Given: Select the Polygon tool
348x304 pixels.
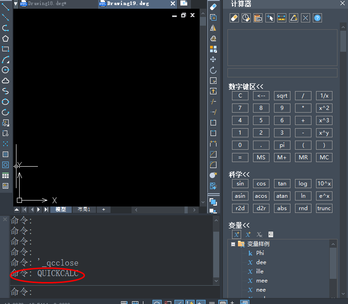Looking at the screenshot, I should [x=5, y=39].
